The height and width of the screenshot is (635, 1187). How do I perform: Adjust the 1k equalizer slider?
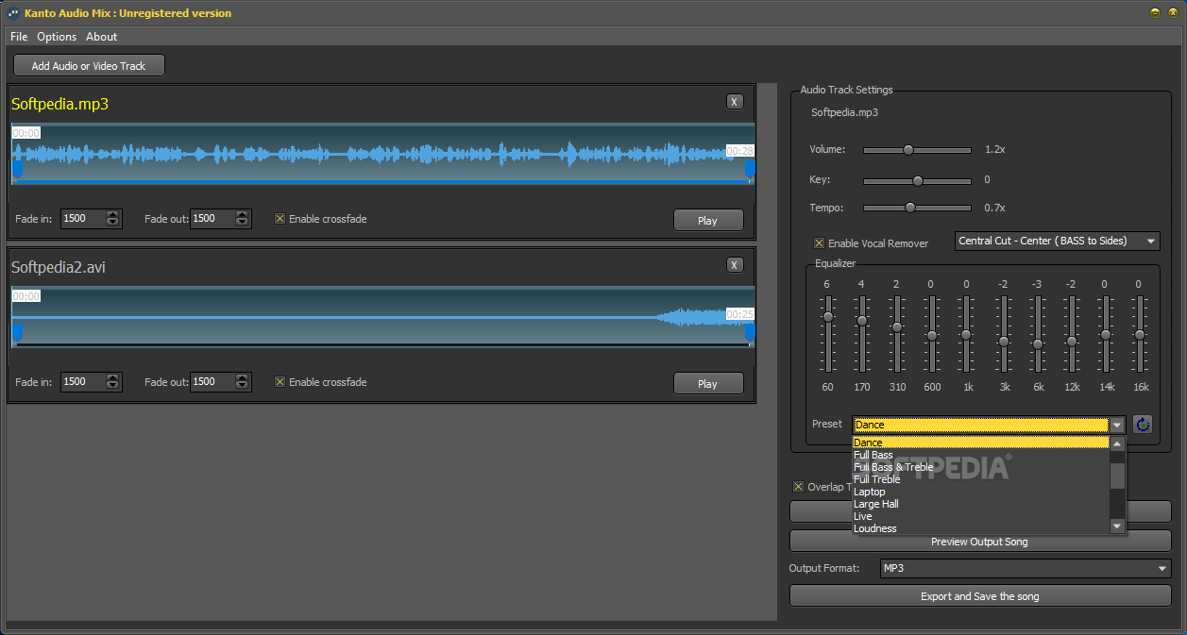click(966, 335)
